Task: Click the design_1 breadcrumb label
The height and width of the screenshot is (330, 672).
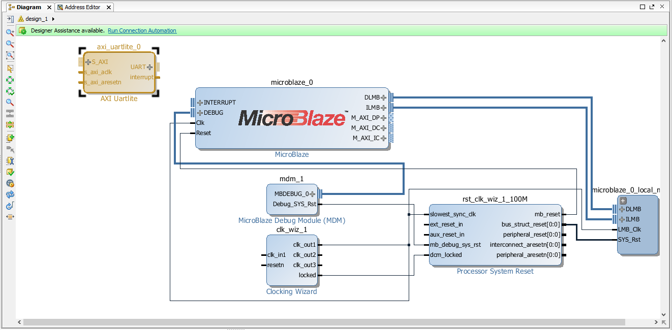Action: [37, 19]
